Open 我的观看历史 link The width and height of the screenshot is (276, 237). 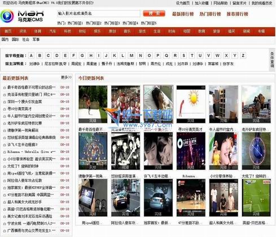[x=262, y=3]
